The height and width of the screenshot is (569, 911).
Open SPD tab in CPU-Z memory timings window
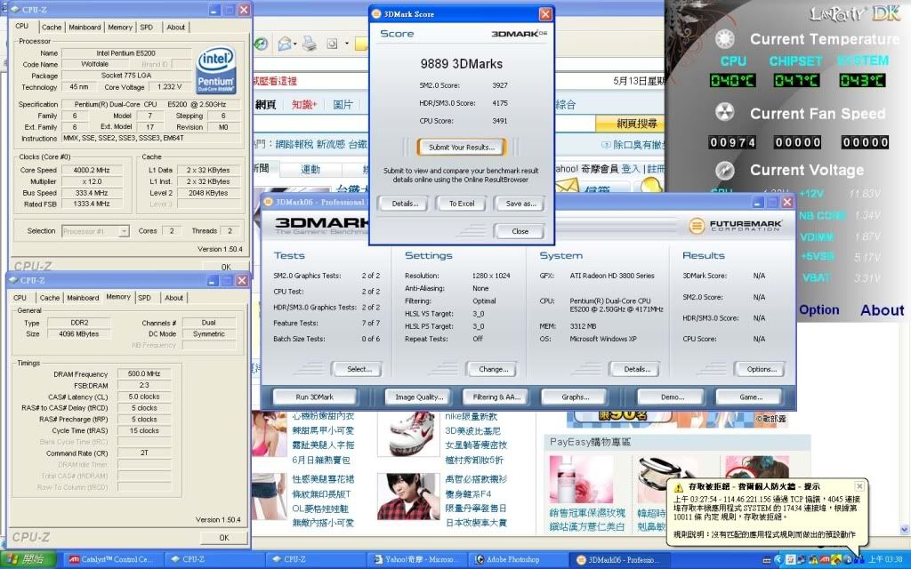144,298
